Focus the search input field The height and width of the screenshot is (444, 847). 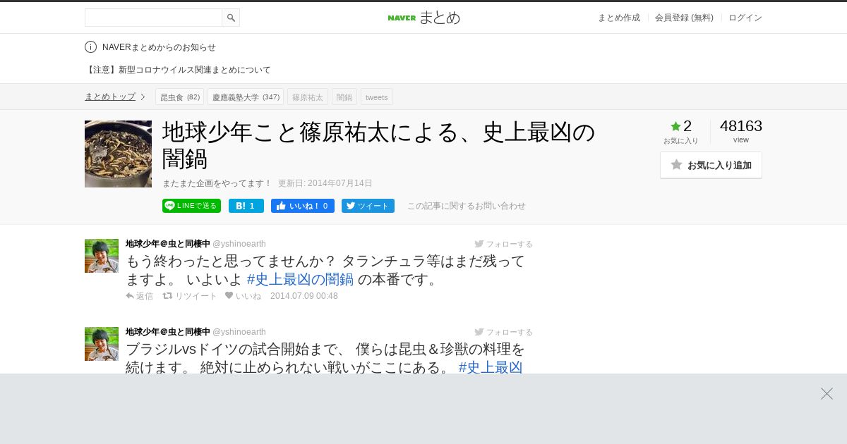pyautogui.click(x=153, y=18)
